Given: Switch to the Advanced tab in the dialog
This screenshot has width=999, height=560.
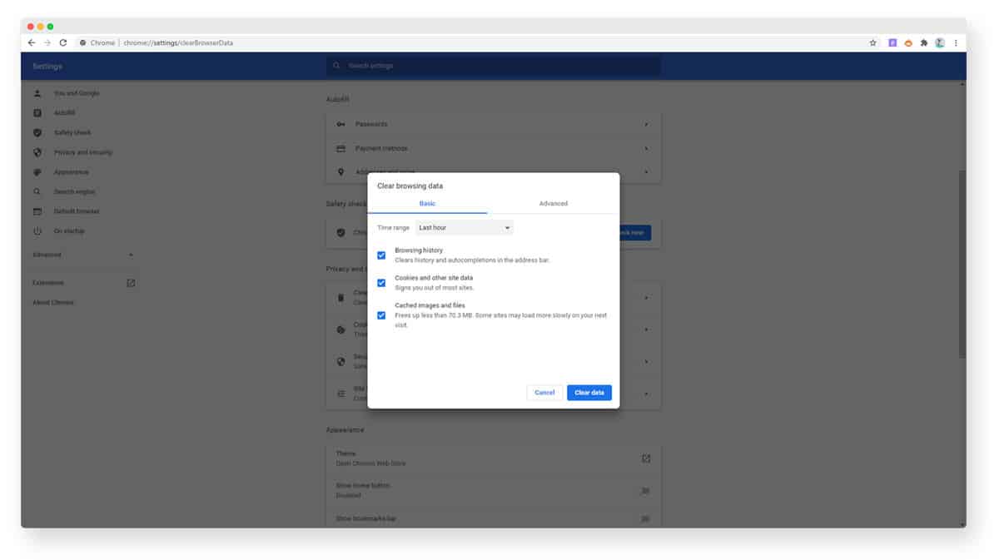Looking at the screenshot, I should (x=554, y=204).
